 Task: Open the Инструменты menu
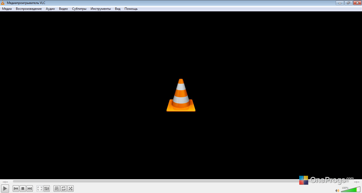[x=101, y=9]
